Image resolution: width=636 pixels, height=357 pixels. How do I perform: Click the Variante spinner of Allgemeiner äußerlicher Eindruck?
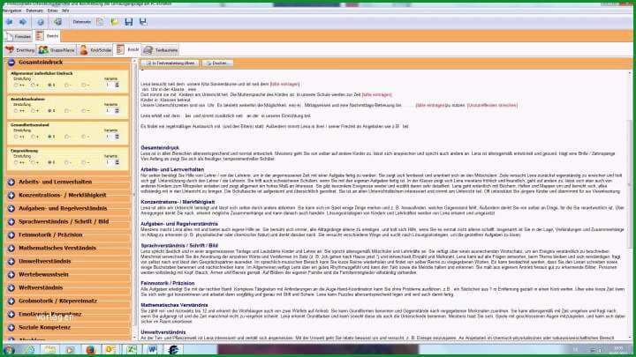tap(117, 85)
